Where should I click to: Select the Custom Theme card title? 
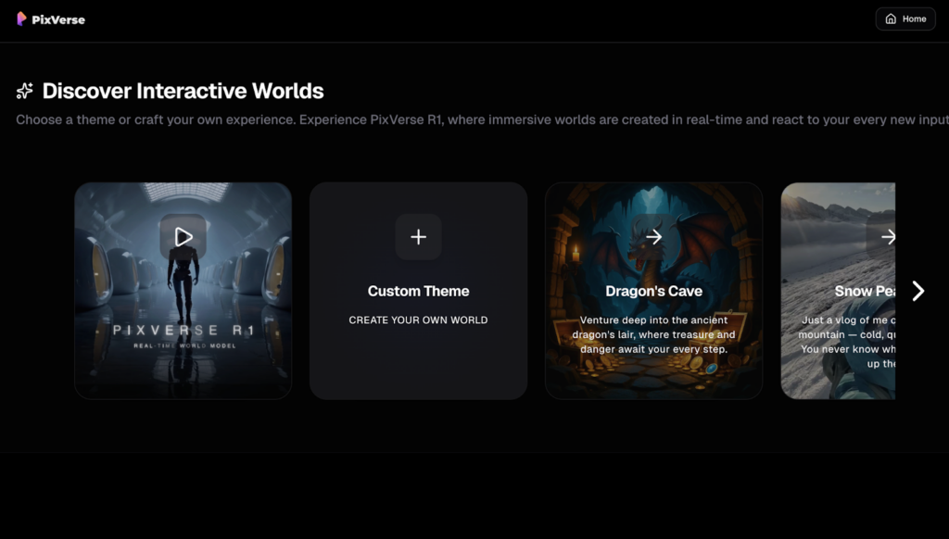coord(418,291)
